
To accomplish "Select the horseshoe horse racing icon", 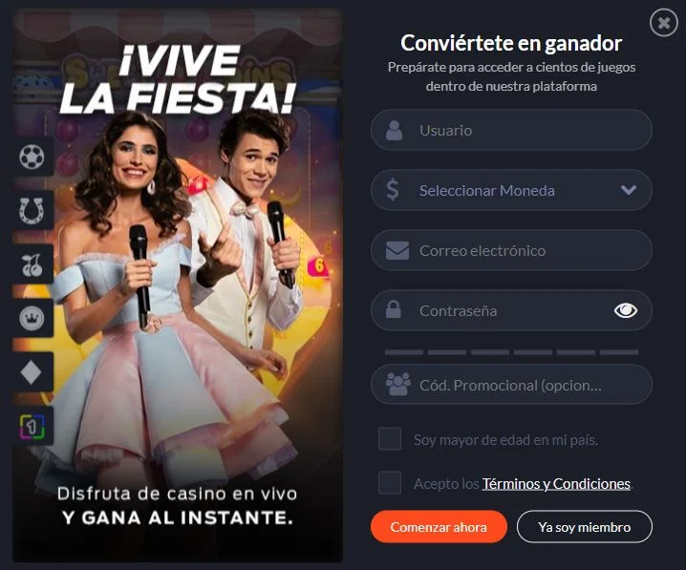I will [32, 210].
